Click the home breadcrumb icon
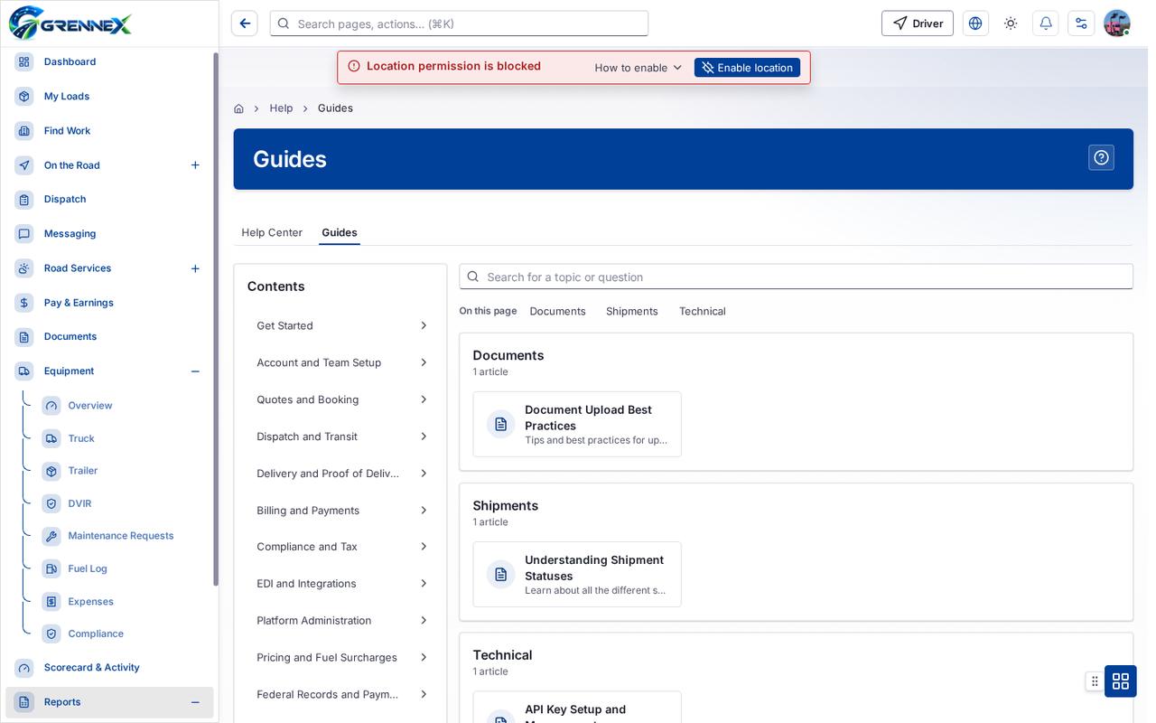The width and height of the screenshot is (1156, 723). [x=238, y=108]
